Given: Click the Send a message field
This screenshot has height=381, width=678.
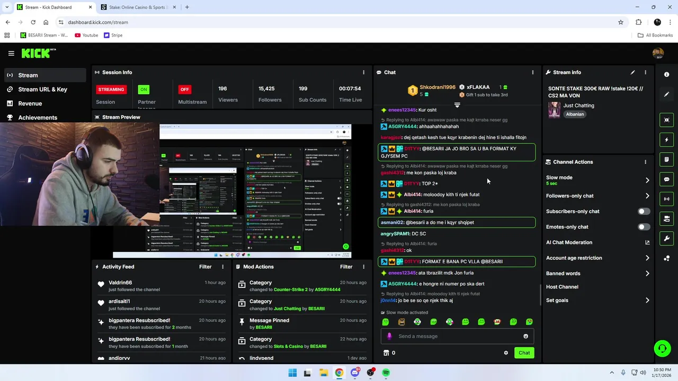Looking at the screenshot, I should (x=457, y=336).
